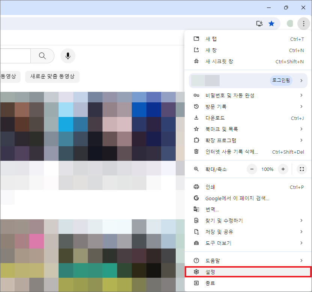Click the download arrow icon
The image size is (312, 292).
tap(196, 118)
